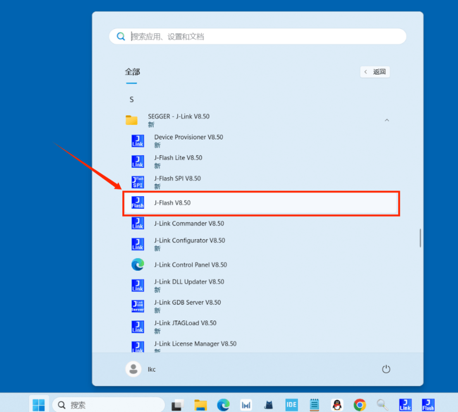The height and width of the screenshot is (412, 458).
Task: Open the J-Flash Lite V8.50 icon
Action: (138, 162)
